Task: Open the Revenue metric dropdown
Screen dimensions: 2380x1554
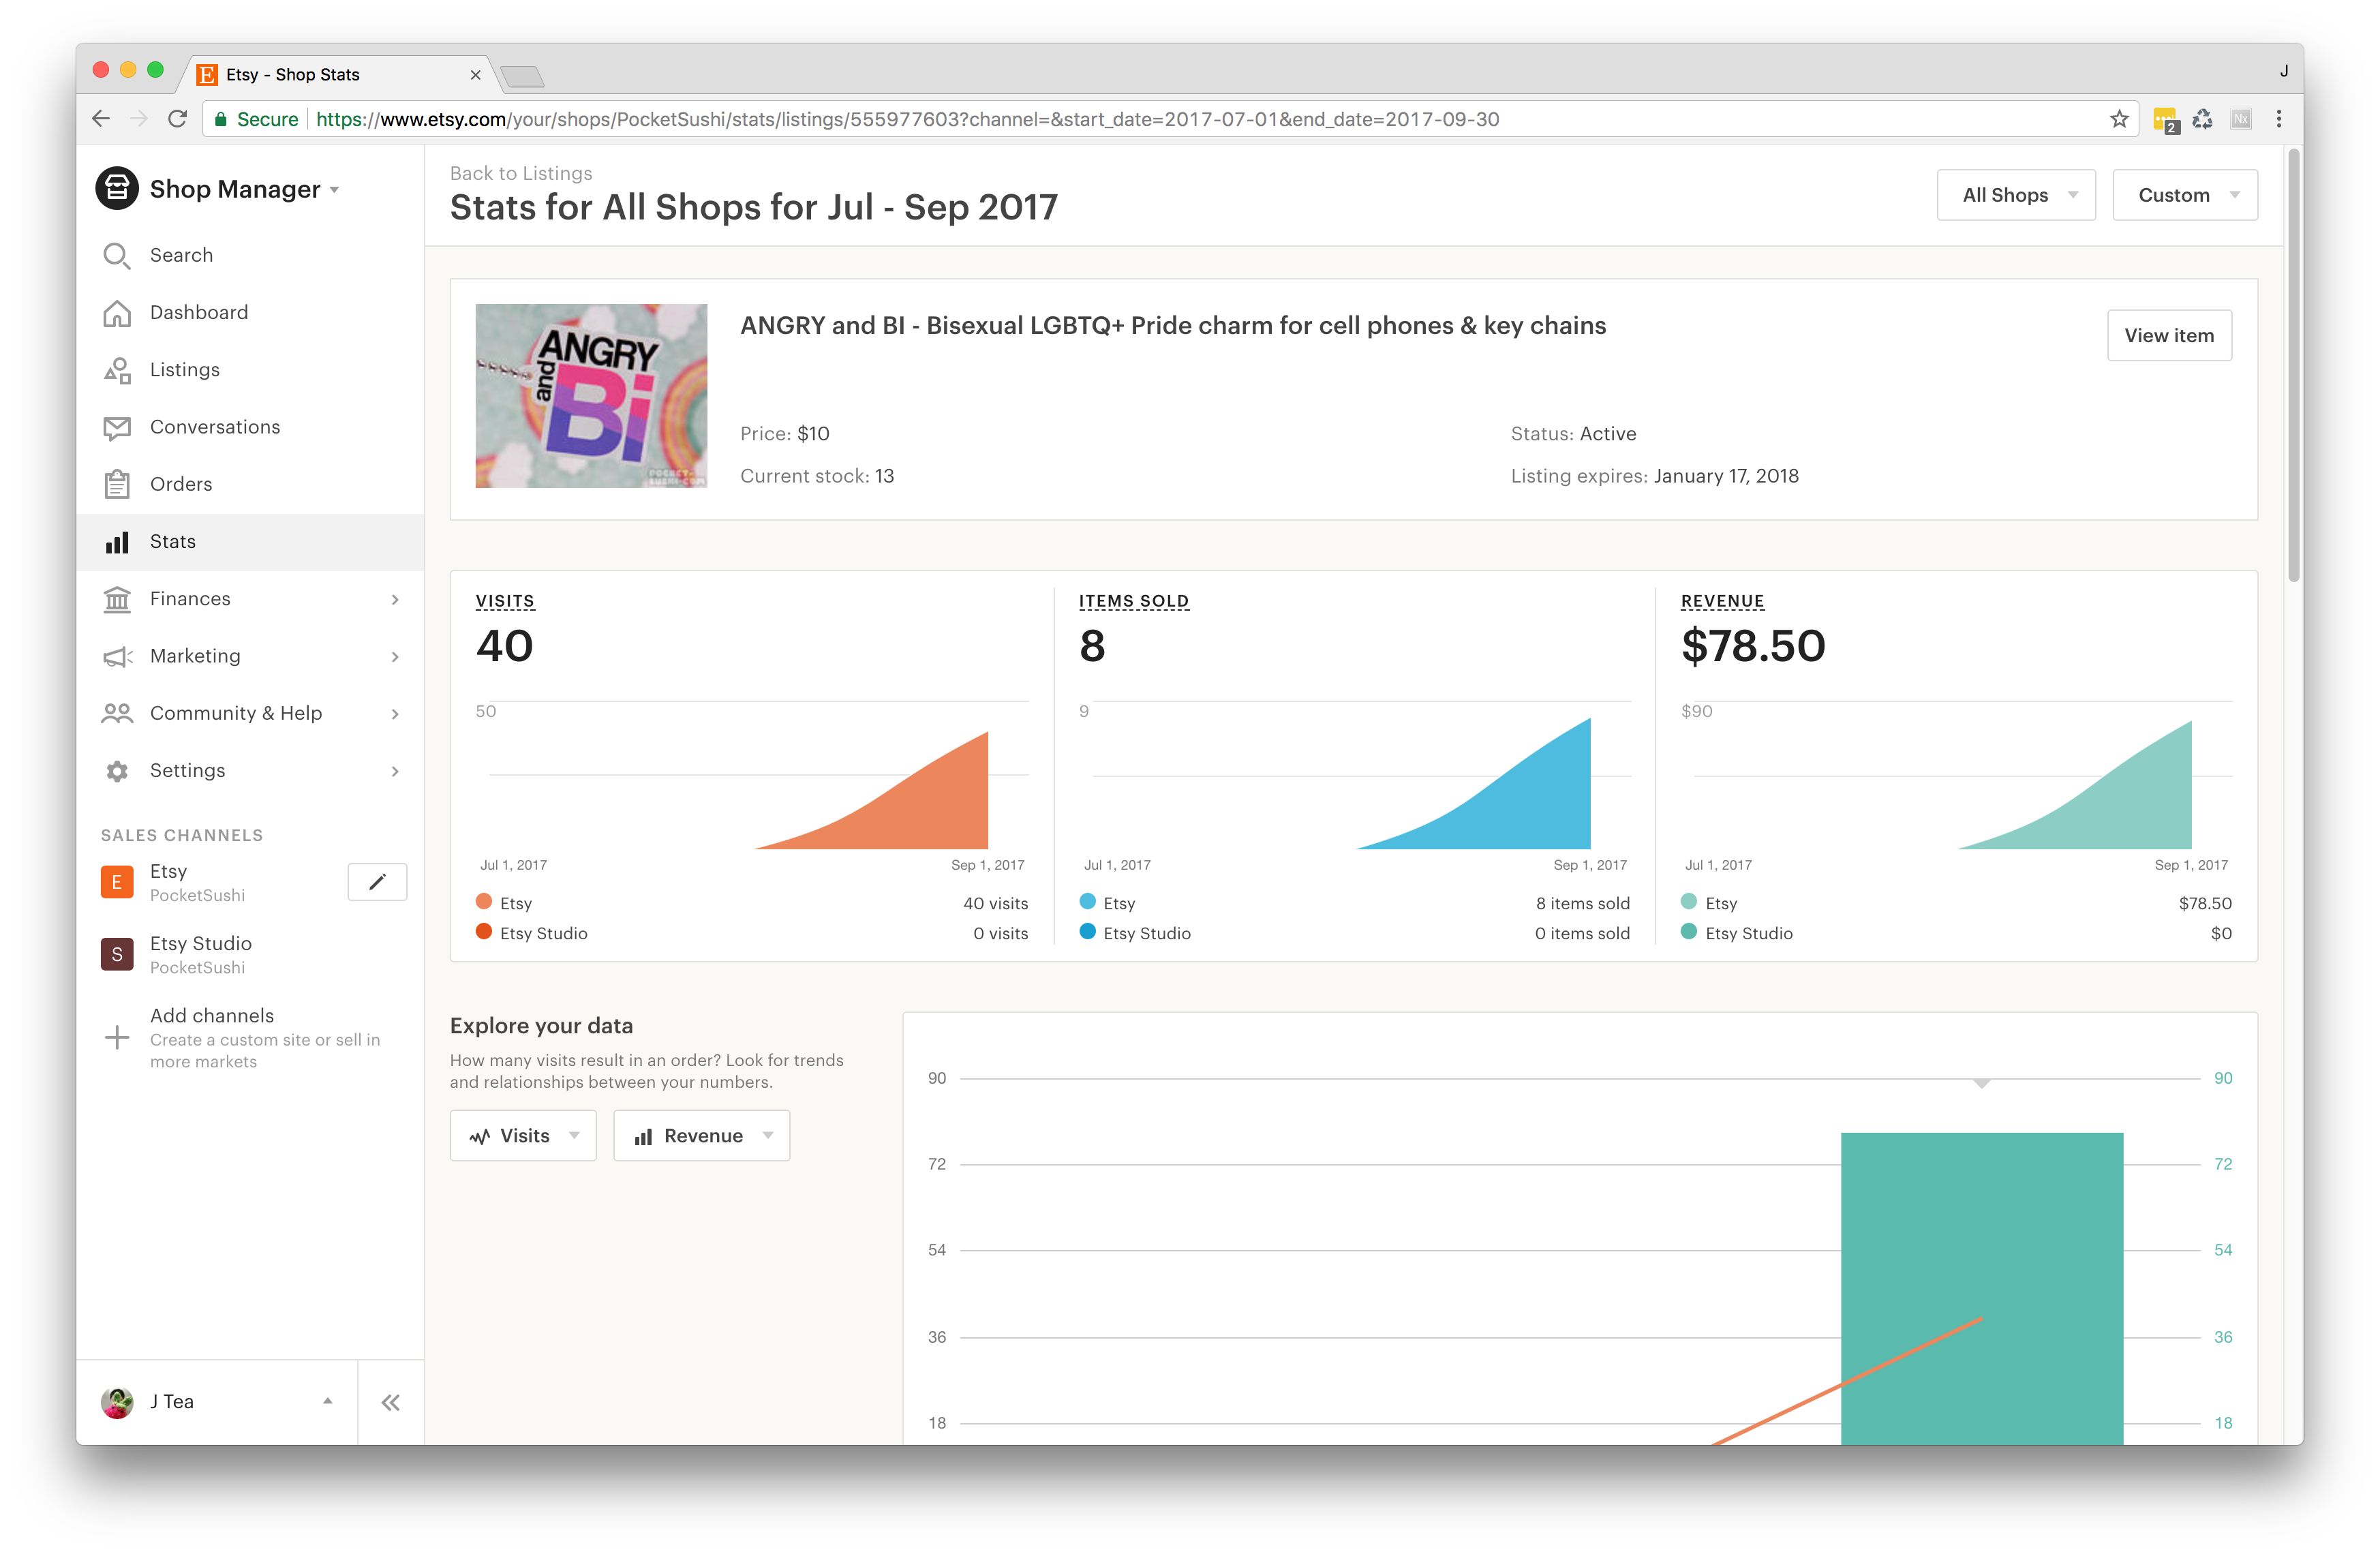Action: coord(701,1135)
